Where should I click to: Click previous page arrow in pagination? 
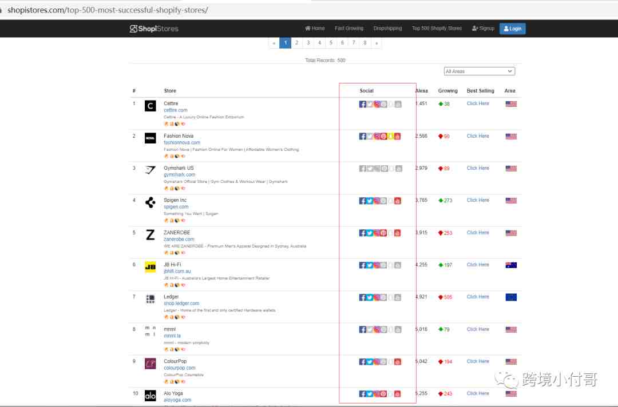[274, 42]
